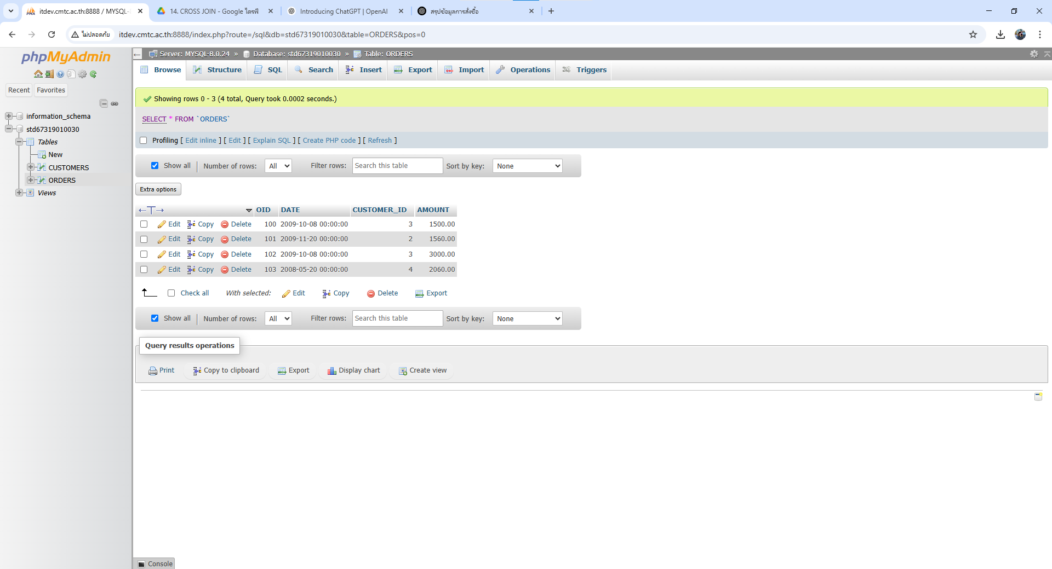Screen dimensions: 1052x569
Task: Open the top Number of rows dropdown
Action: [x=278, y=166]
